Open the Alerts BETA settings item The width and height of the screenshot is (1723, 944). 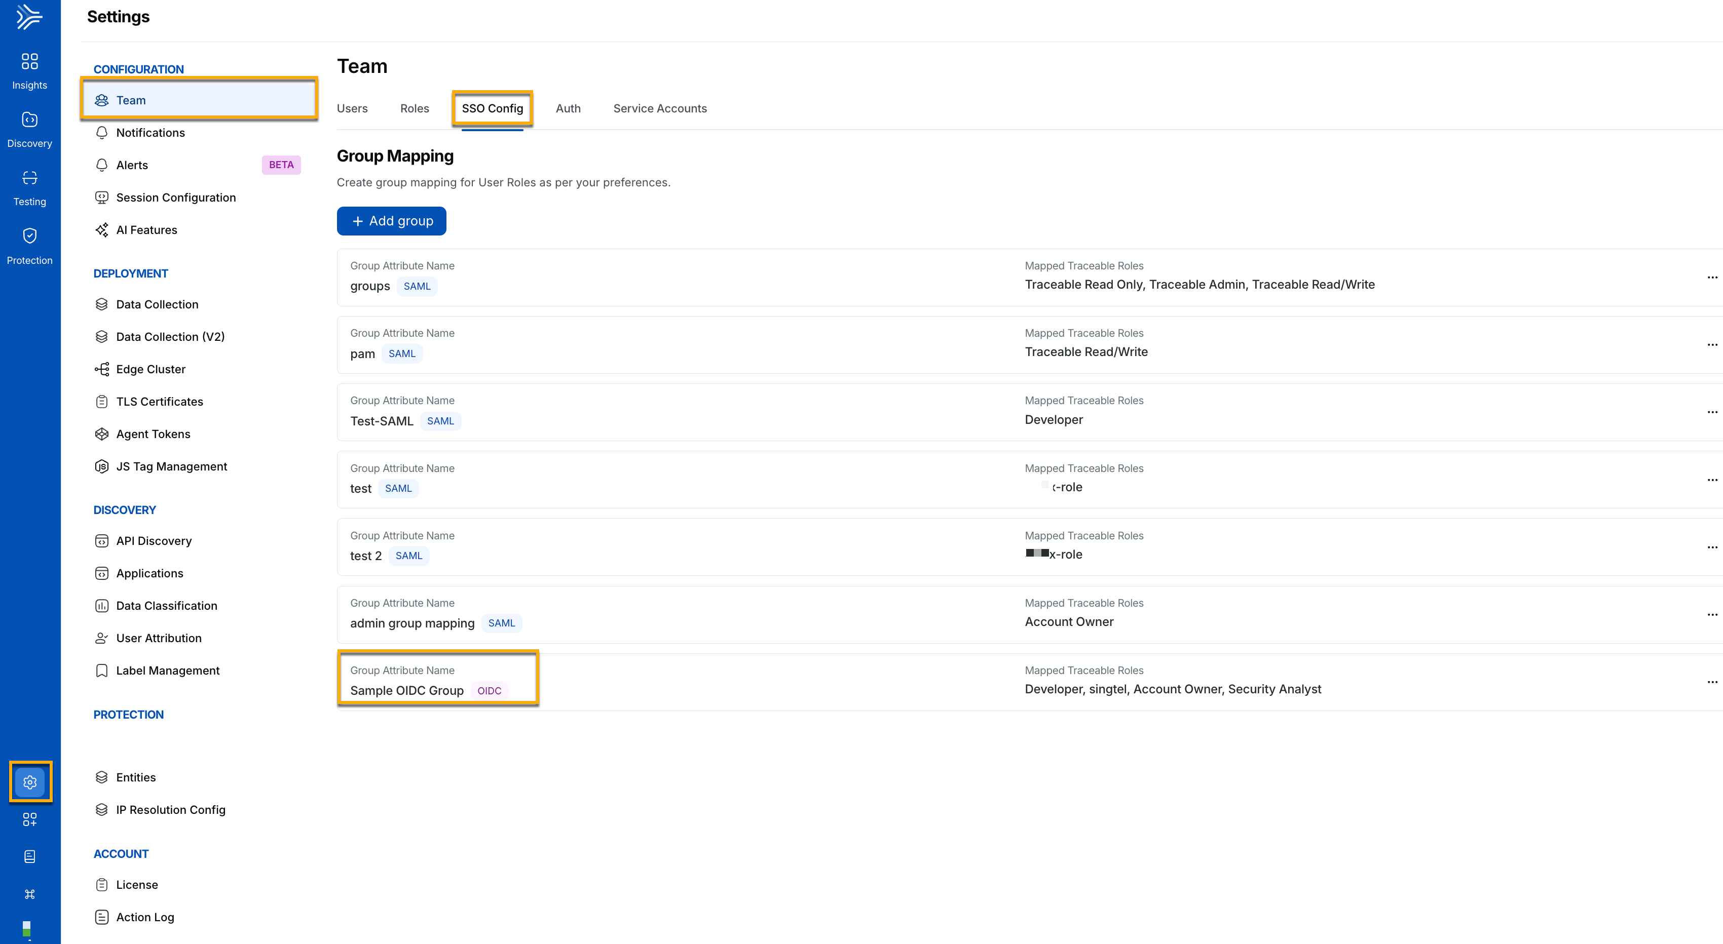(197, 165)
